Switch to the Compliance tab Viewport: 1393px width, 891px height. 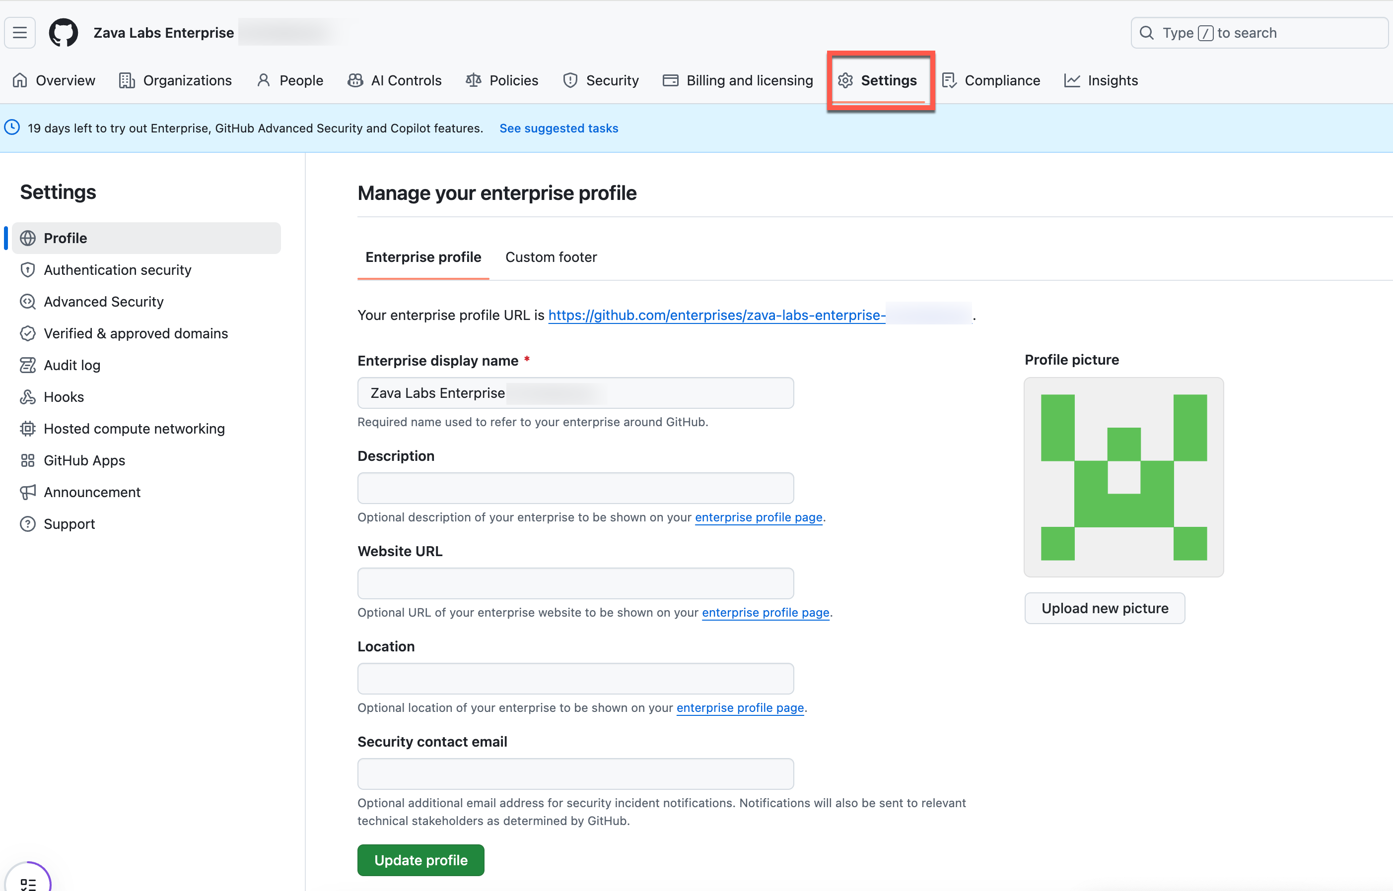coord(991,80)
